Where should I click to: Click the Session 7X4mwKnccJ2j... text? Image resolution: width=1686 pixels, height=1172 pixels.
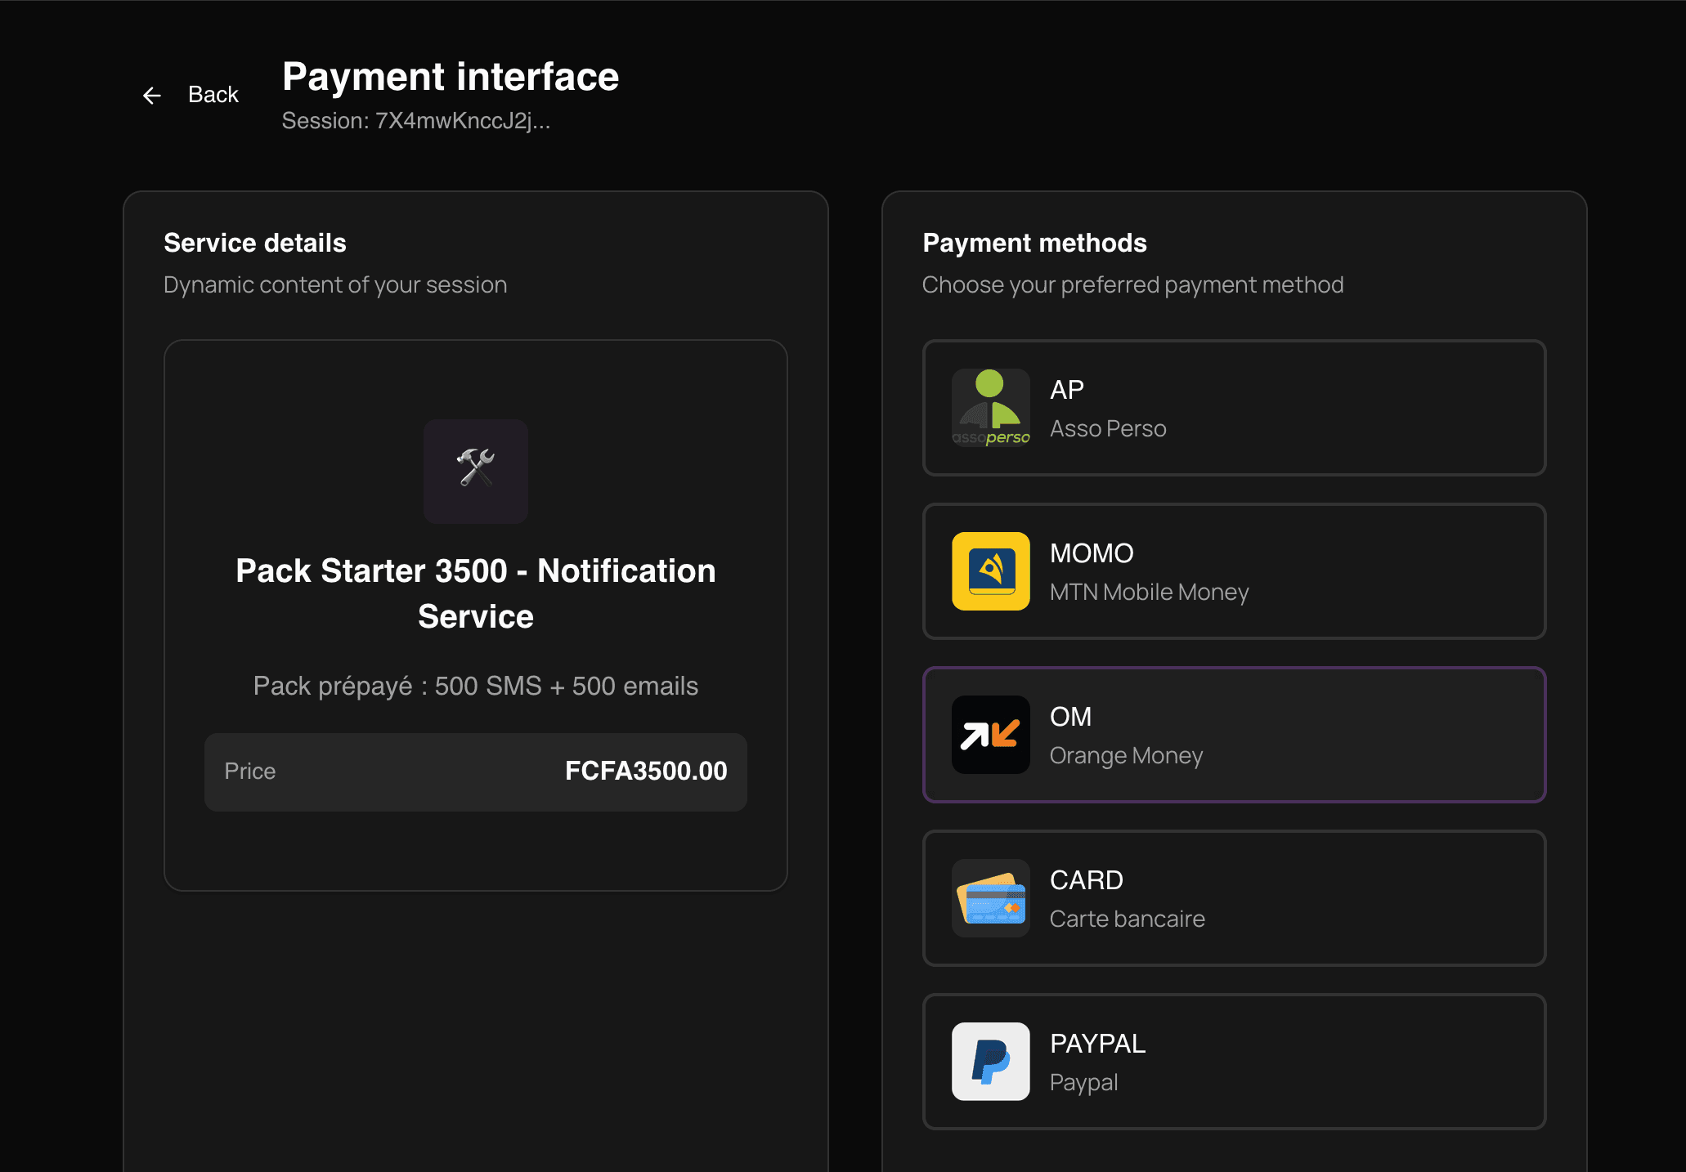(416, 121)
